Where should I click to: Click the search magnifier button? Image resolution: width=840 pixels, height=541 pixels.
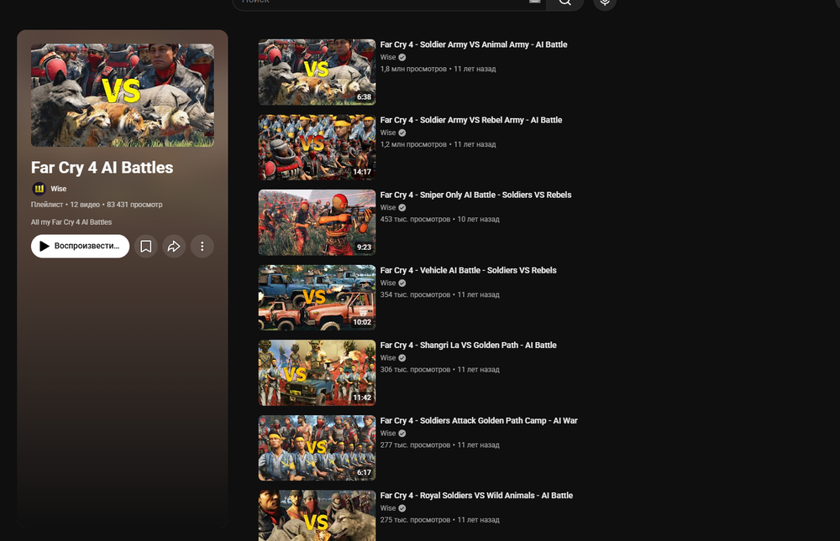click(564, 3)
